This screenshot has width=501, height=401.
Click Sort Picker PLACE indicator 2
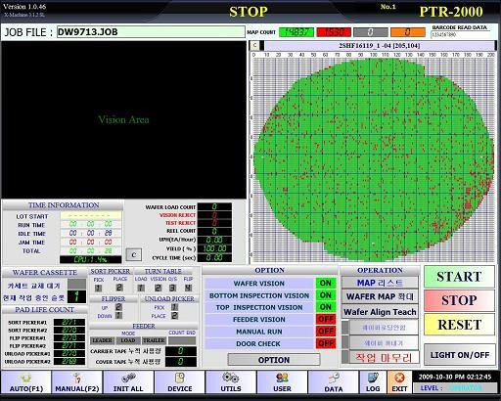119,288
